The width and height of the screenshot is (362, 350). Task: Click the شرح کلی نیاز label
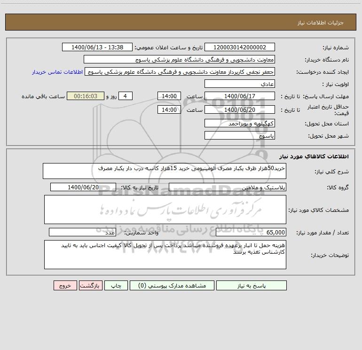pyautogui.click(x=332, y=171)
